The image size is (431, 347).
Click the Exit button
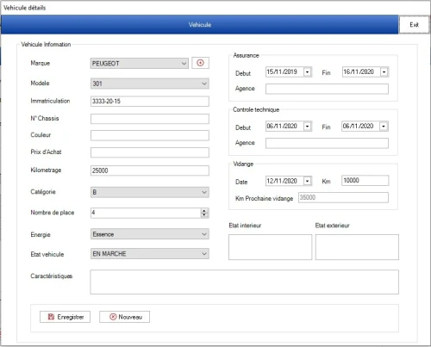point(414,25)
